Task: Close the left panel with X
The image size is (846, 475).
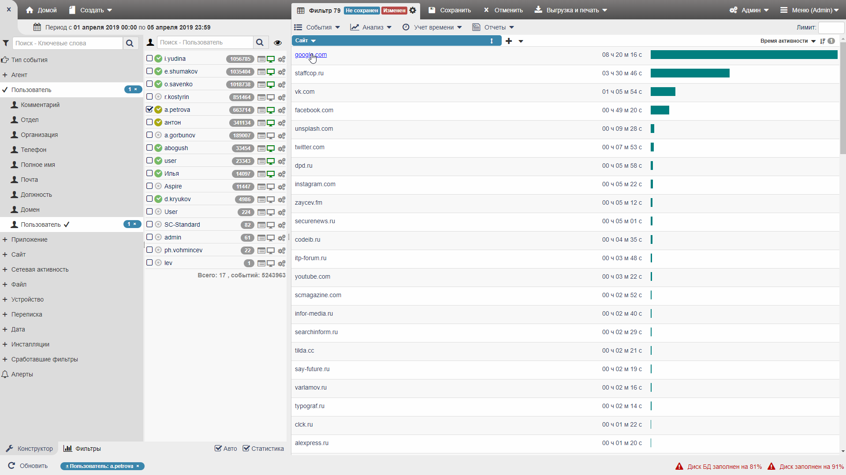Action: pos(9,9)
